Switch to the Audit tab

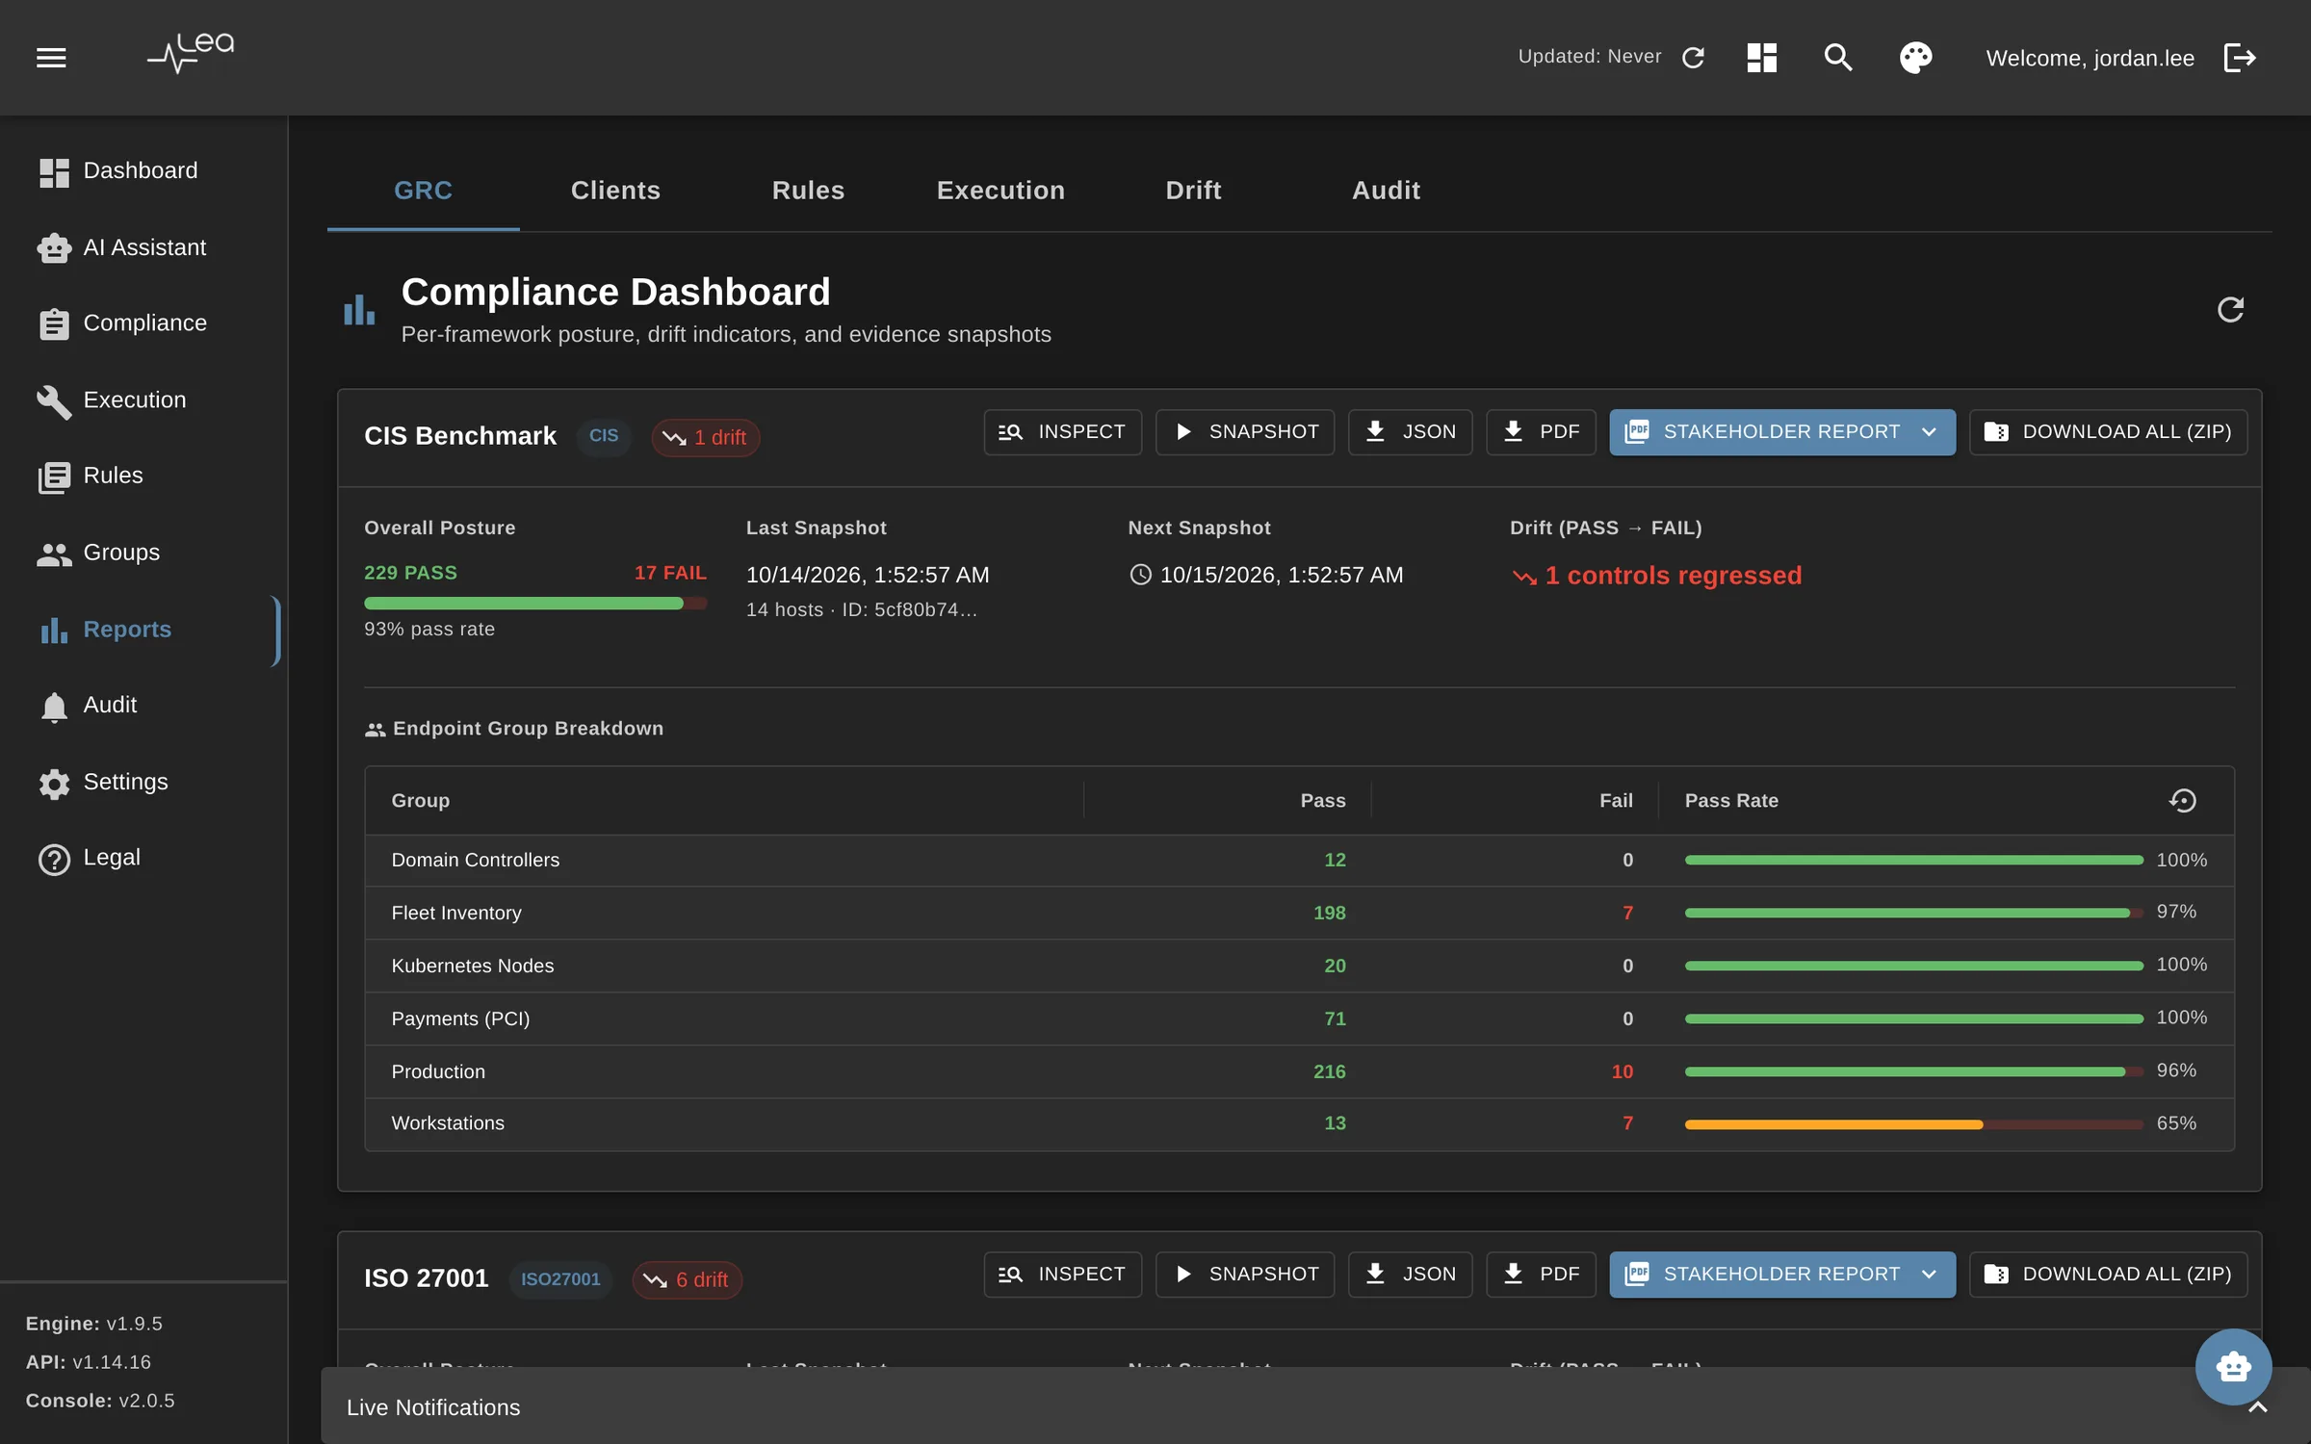(x=1386, y=191)
